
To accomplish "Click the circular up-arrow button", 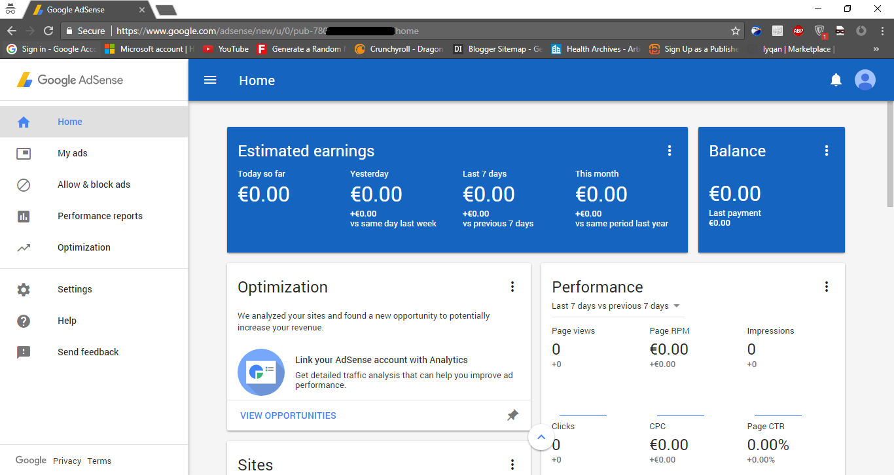I will tap(541, 436).
